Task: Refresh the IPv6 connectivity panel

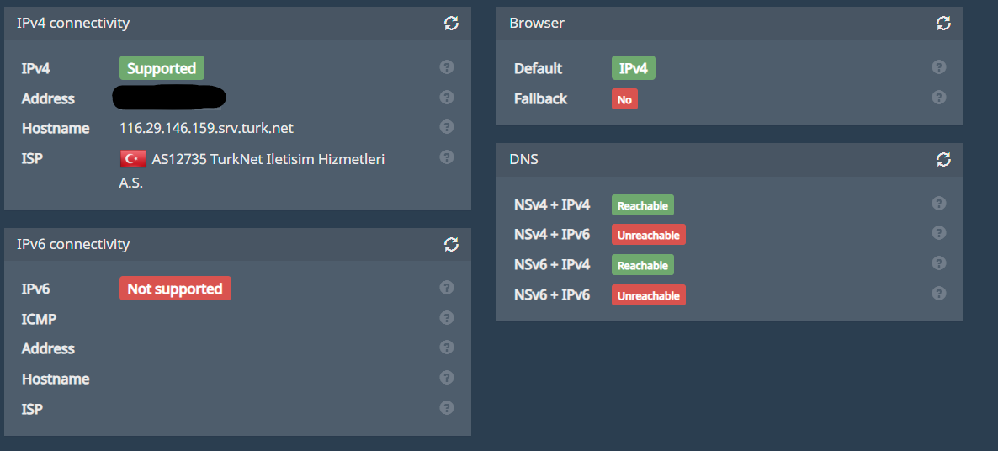Action: pyautogui.click(x=452, y=245)
